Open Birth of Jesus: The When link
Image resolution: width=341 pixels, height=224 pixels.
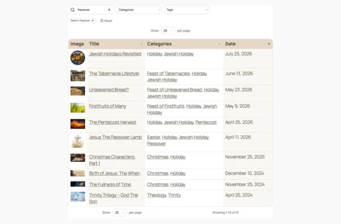(114, 173)
